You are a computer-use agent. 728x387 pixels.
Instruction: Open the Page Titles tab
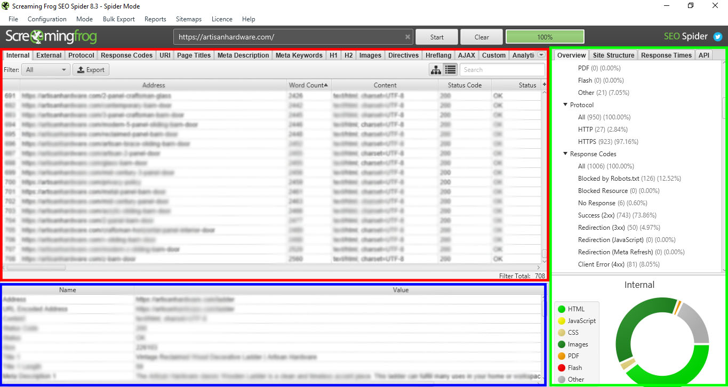[x=194, y=55]
